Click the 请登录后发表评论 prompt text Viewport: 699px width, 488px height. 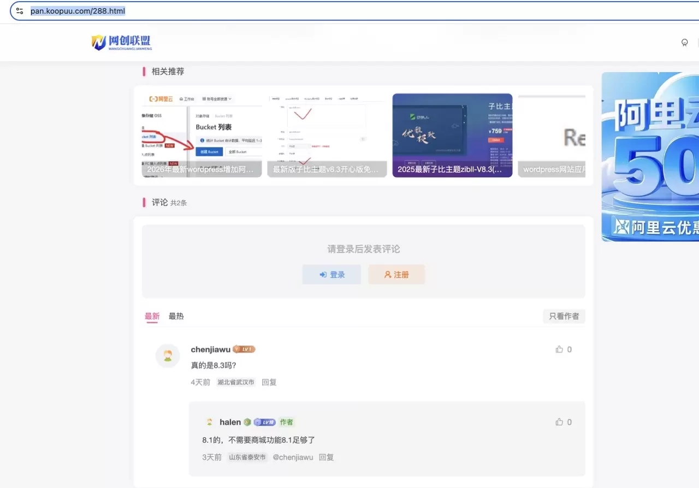click(364, 249)
